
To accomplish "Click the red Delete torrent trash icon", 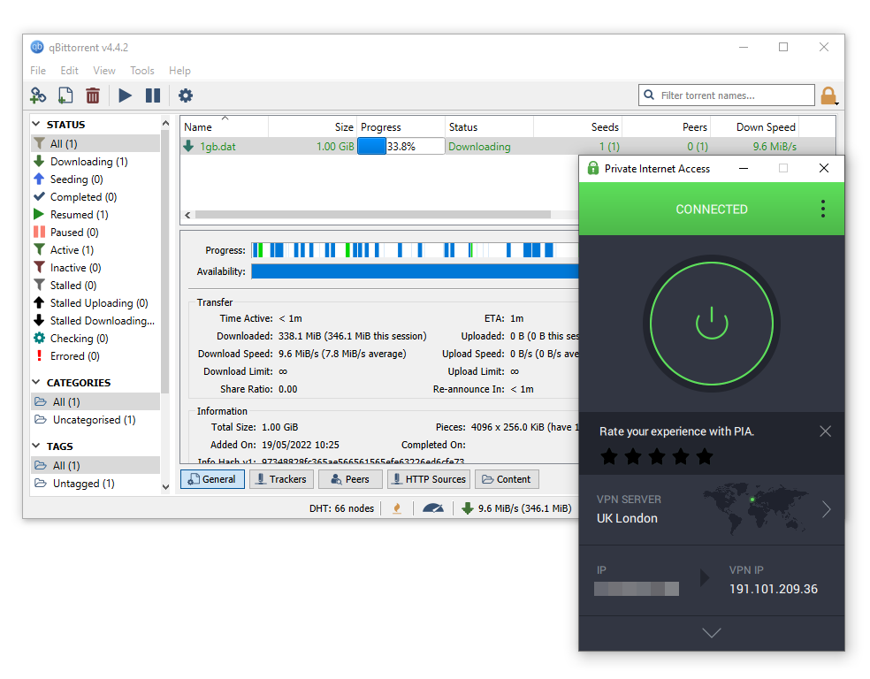I will click(x=93, y=95).
